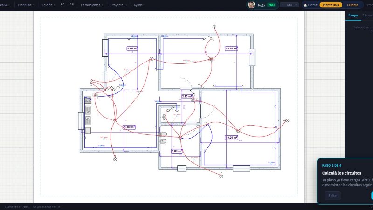
Task: Click the PASO 1 DE 4 label
Action: [x=332, y=165]
